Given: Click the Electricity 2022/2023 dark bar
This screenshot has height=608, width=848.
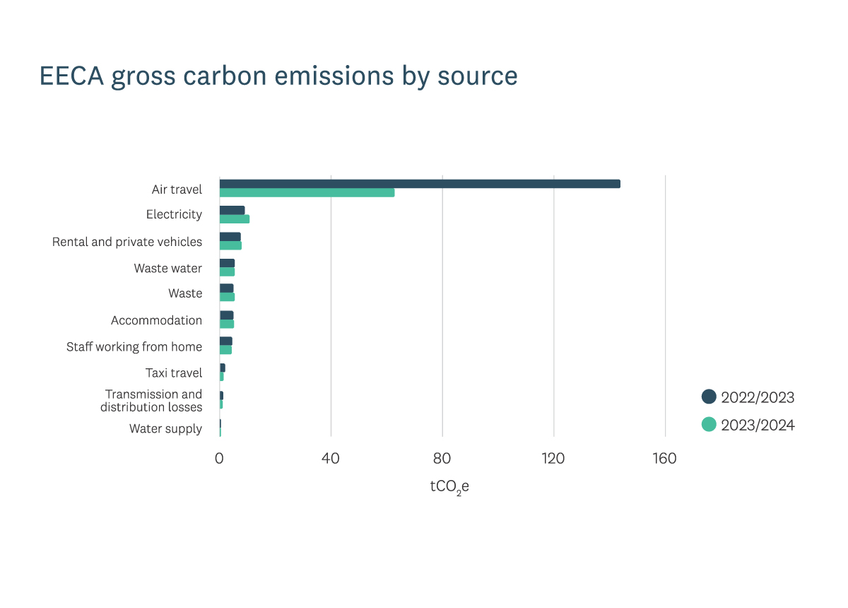Looking at the screenshot, I should (x=232, y=211).
